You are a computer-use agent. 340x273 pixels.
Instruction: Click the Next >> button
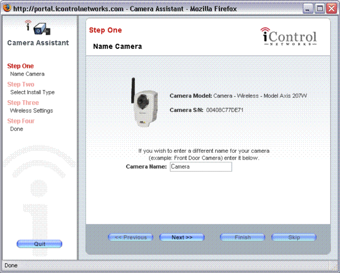[182, 237]
